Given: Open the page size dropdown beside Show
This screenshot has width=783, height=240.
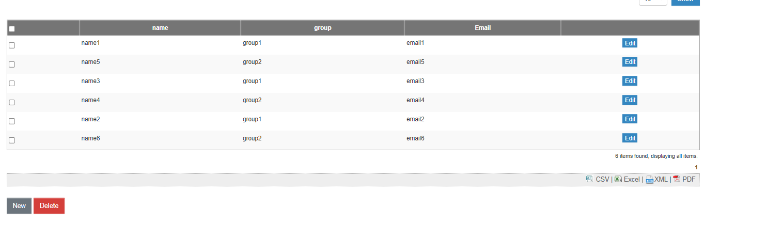Looking at the screenshot, I should point(653,2).
